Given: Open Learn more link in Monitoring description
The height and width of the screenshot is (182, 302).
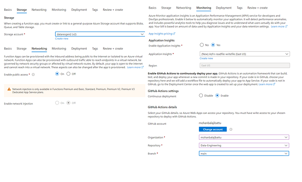Looking at the screenshot, I should (279, 26).
